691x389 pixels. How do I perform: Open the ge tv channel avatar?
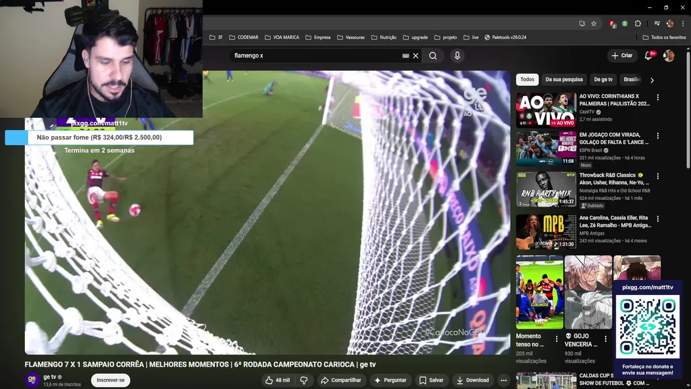[32, 380]
